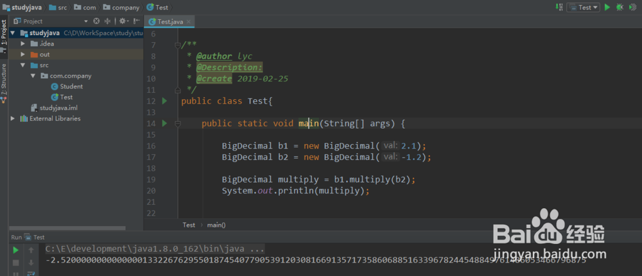642x276 pixels.
Task: Select the out folder row
Action: 76,54
